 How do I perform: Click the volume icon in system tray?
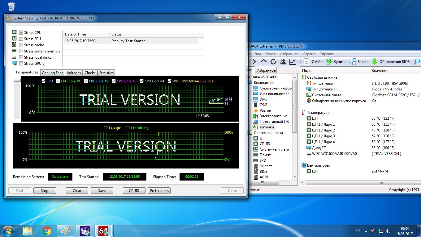point(388,231)
